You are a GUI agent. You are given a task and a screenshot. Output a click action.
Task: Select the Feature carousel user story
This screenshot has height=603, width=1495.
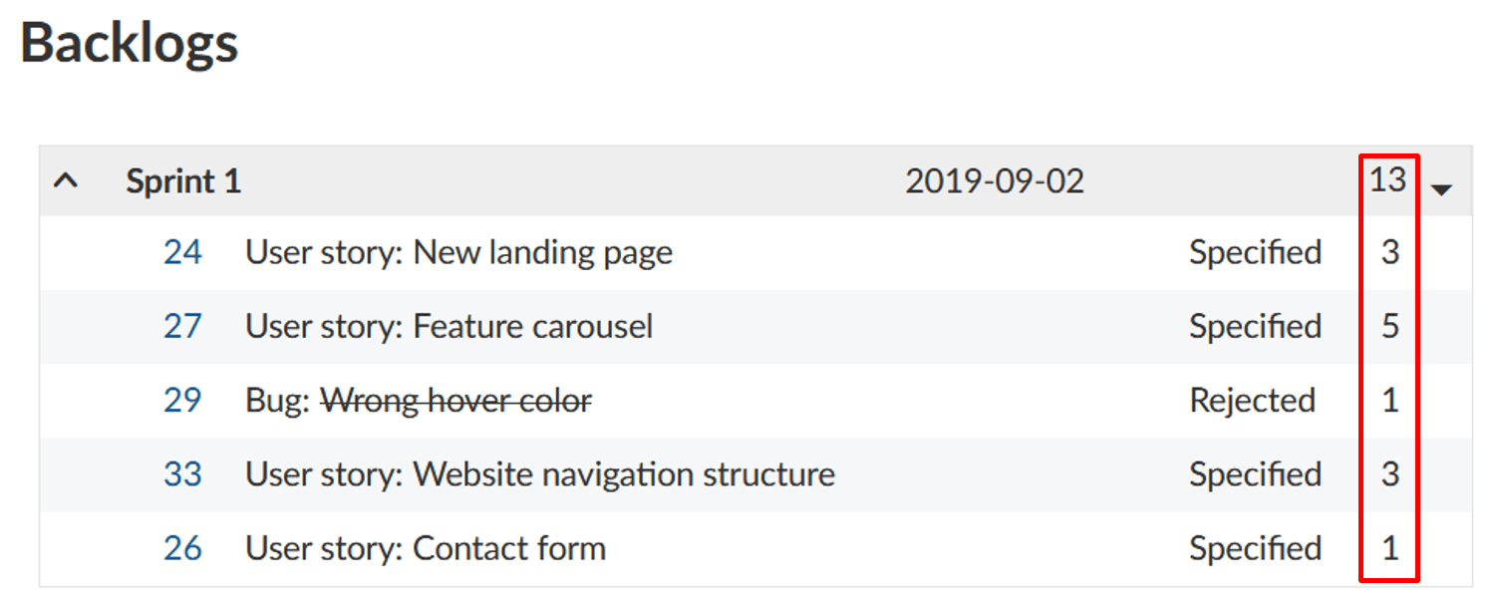(x=448, y=326)
